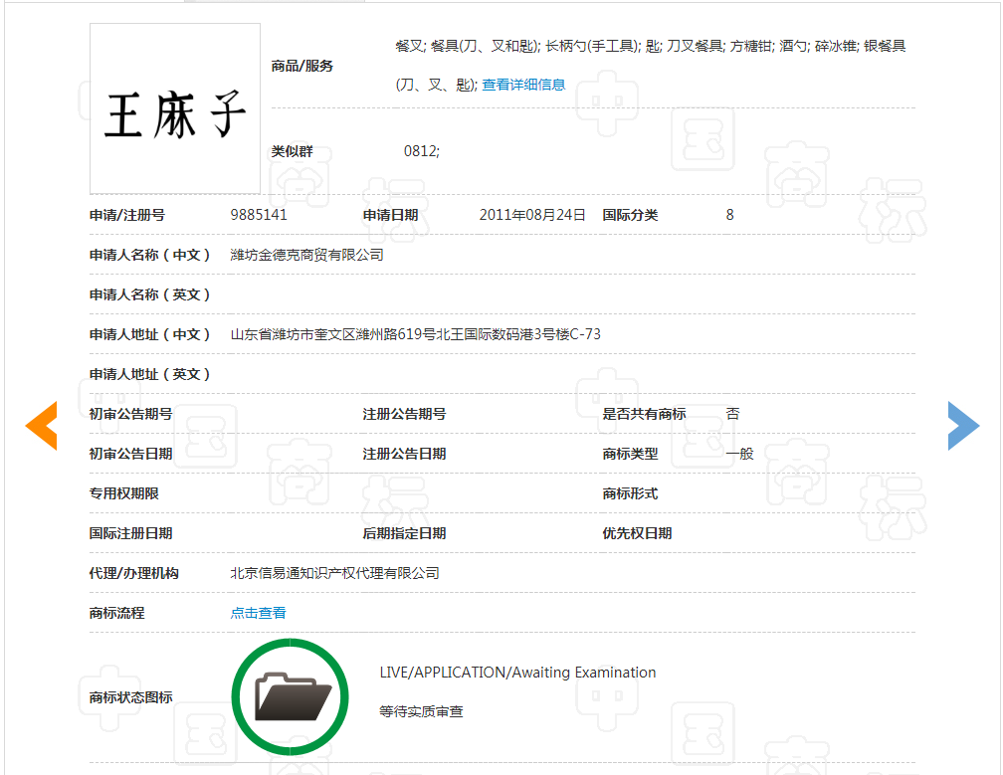This screenshot has height=775, width=1003.
Task: Click the 国际分类 label
Action: tap(630, 215)
